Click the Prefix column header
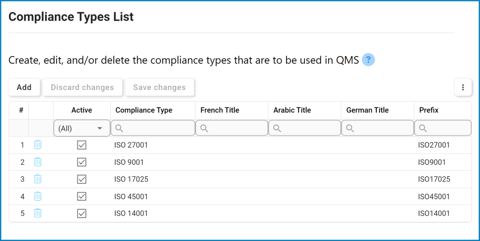 [429, 110]
